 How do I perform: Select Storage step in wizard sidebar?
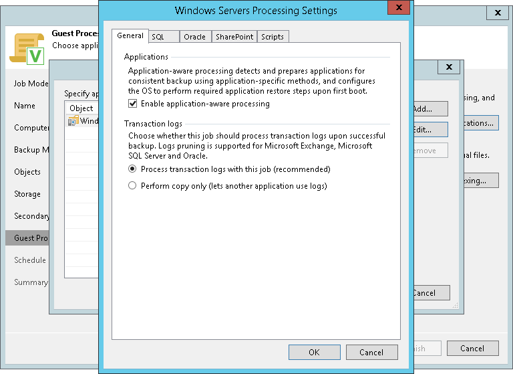click(x=27, y=194)
